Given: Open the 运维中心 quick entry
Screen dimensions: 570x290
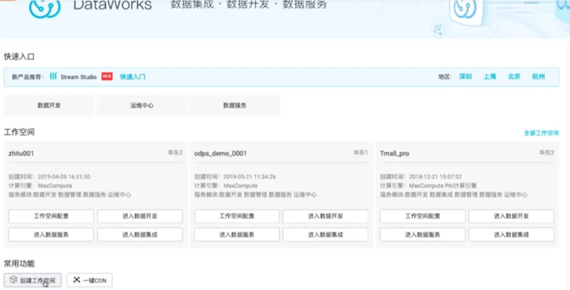Looking at the screenshot, I should pos(142,105).
